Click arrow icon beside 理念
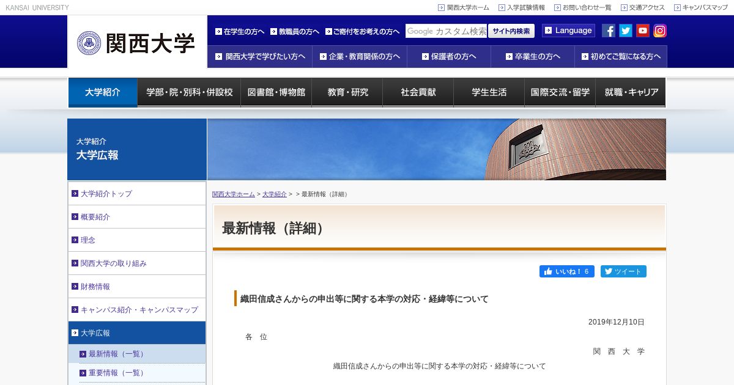The width and height of the screenshot is (734, 385). pyautogui.click(x=75, y=240)
